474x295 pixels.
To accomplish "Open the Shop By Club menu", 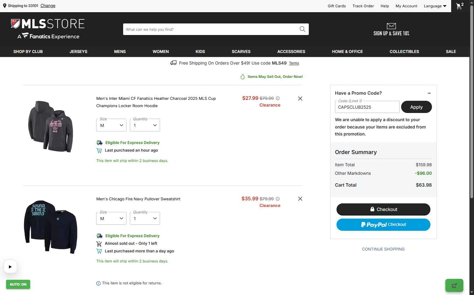I will [28, 51].
